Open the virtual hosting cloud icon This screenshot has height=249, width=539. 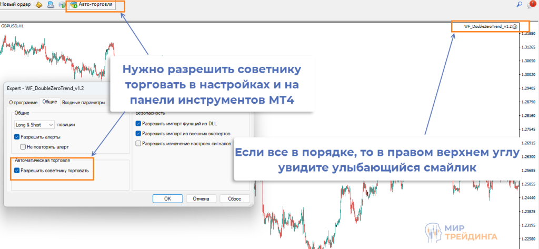51,5
